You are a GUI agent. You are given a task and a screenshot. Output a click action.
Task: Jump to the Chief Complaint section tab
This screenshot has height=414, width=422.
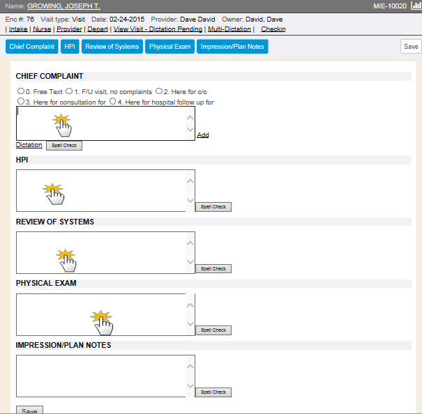(x=32, y=47)
